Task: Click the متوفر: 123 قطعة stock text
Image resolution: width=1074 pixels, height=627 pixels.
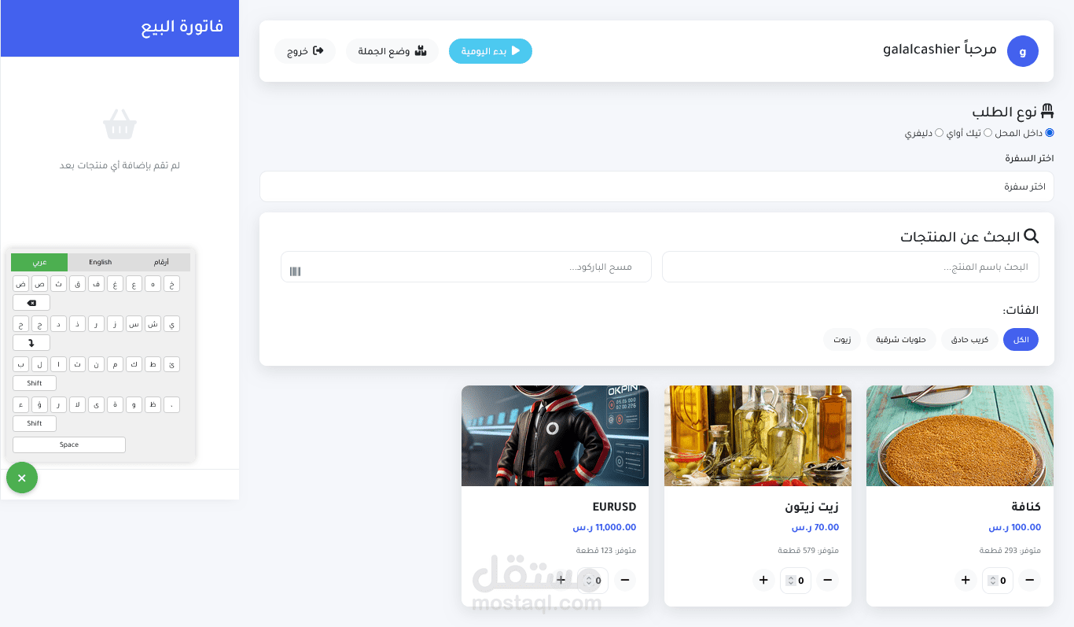Action: pyautogui.click(x=606, y=550)
